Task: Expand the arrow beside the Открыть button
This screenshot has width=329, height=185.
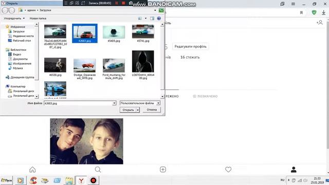Action: pos(138,110)
